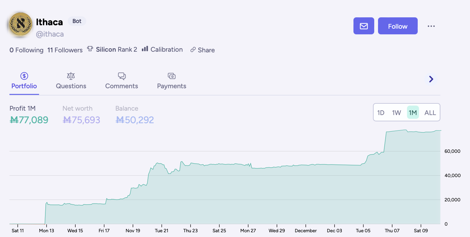Image resolution: width=470 pixels, height=237 pixels.
Task: Click the Mon 13 axis date
Action: (46, 231)
